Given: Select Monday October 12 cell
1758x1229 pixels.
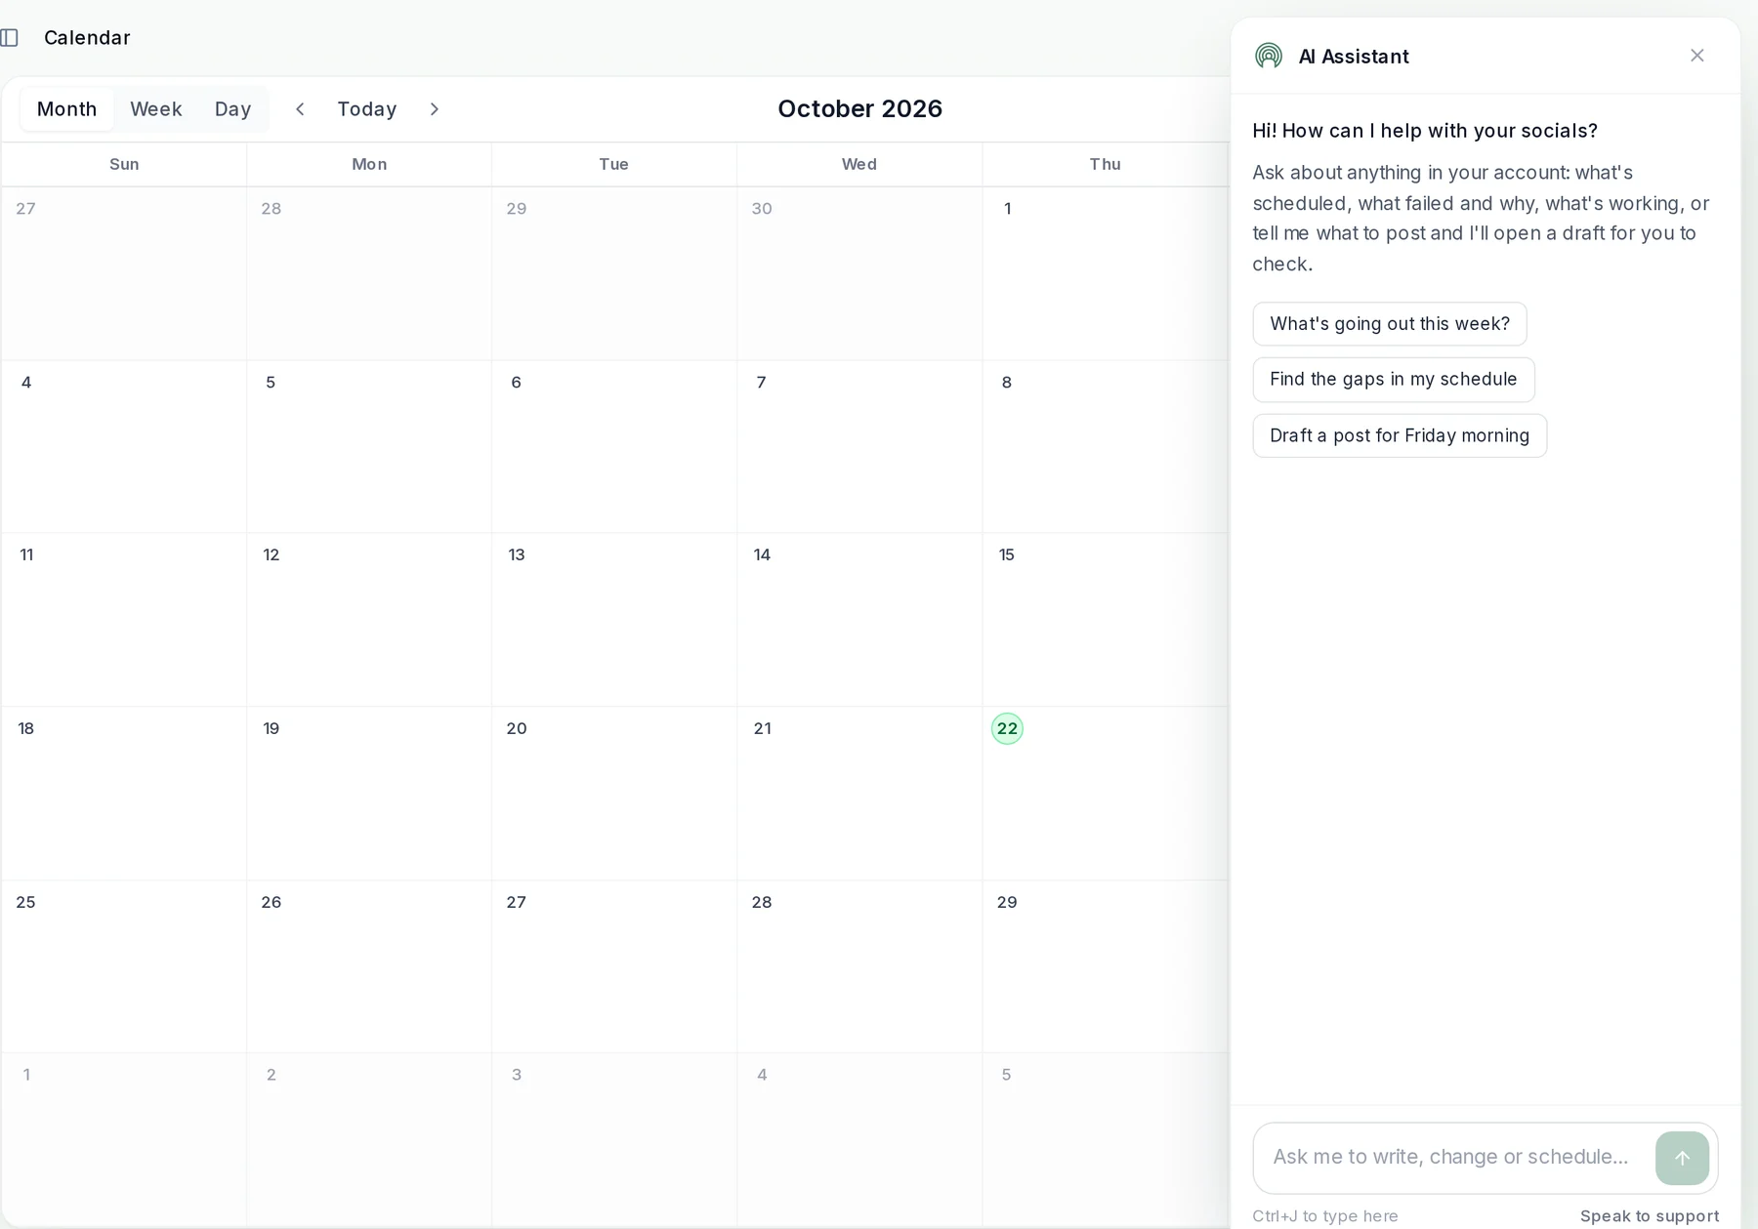Looking at the screenshot, I should click(369, 620).
